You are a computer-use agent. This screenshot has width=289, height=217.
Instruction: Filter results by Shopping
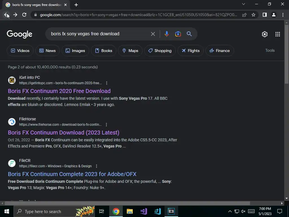[x=160, y=51]
